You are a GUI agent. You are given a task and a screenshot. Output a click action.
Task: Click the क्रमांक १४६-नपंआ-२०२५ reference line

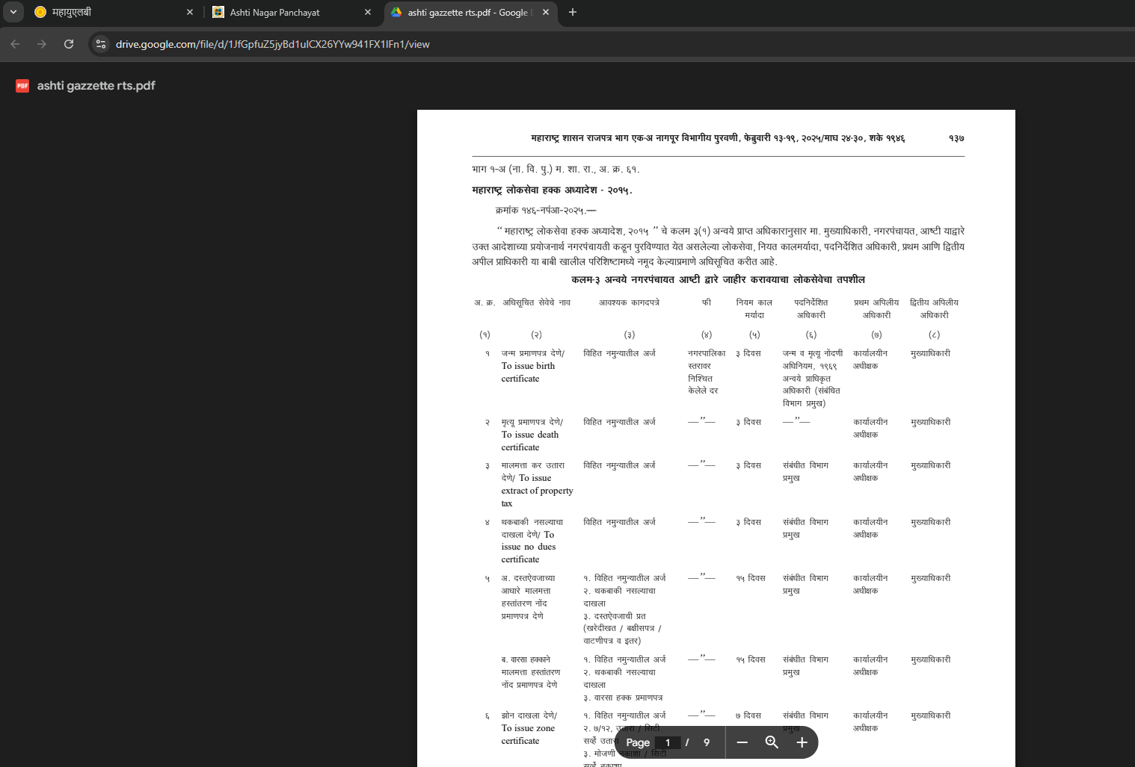(546, 211)
